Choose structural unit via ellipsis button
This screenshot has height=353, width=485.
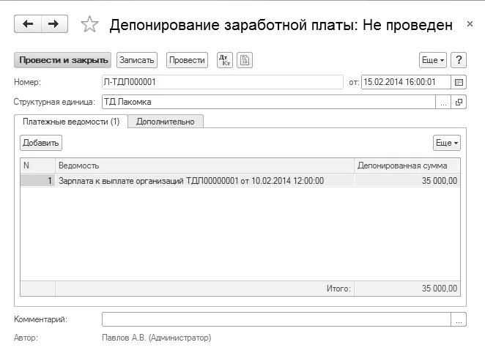pyautogui.click(x=443, y=102)
